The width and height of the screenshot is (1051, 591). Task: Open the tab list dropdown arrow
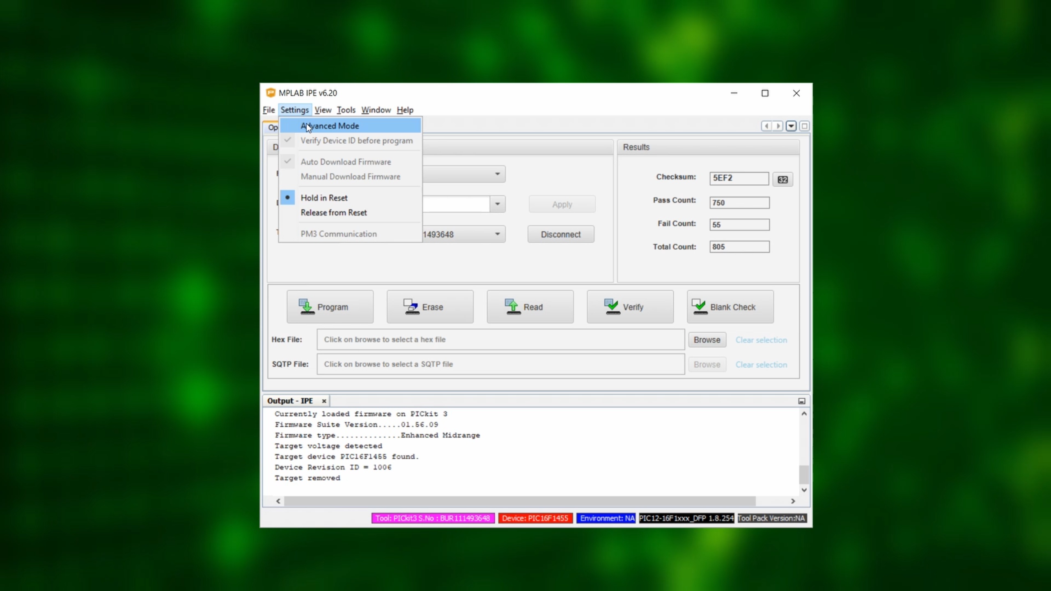tap(791, 126)
